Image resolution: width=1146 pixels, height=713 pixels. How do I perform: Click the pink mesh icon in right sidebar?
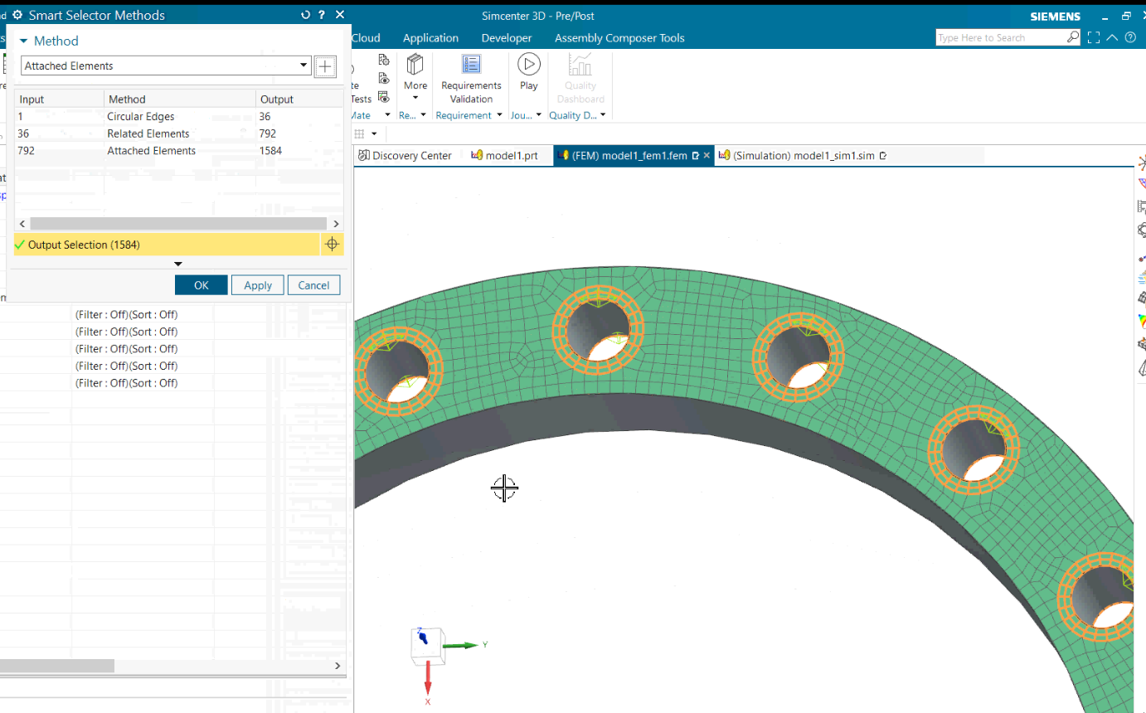[x=1142, y=184]
